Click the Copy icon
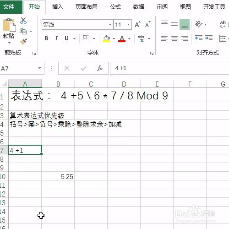This screenshot has width=229, height=229. (x=23, y=31)
